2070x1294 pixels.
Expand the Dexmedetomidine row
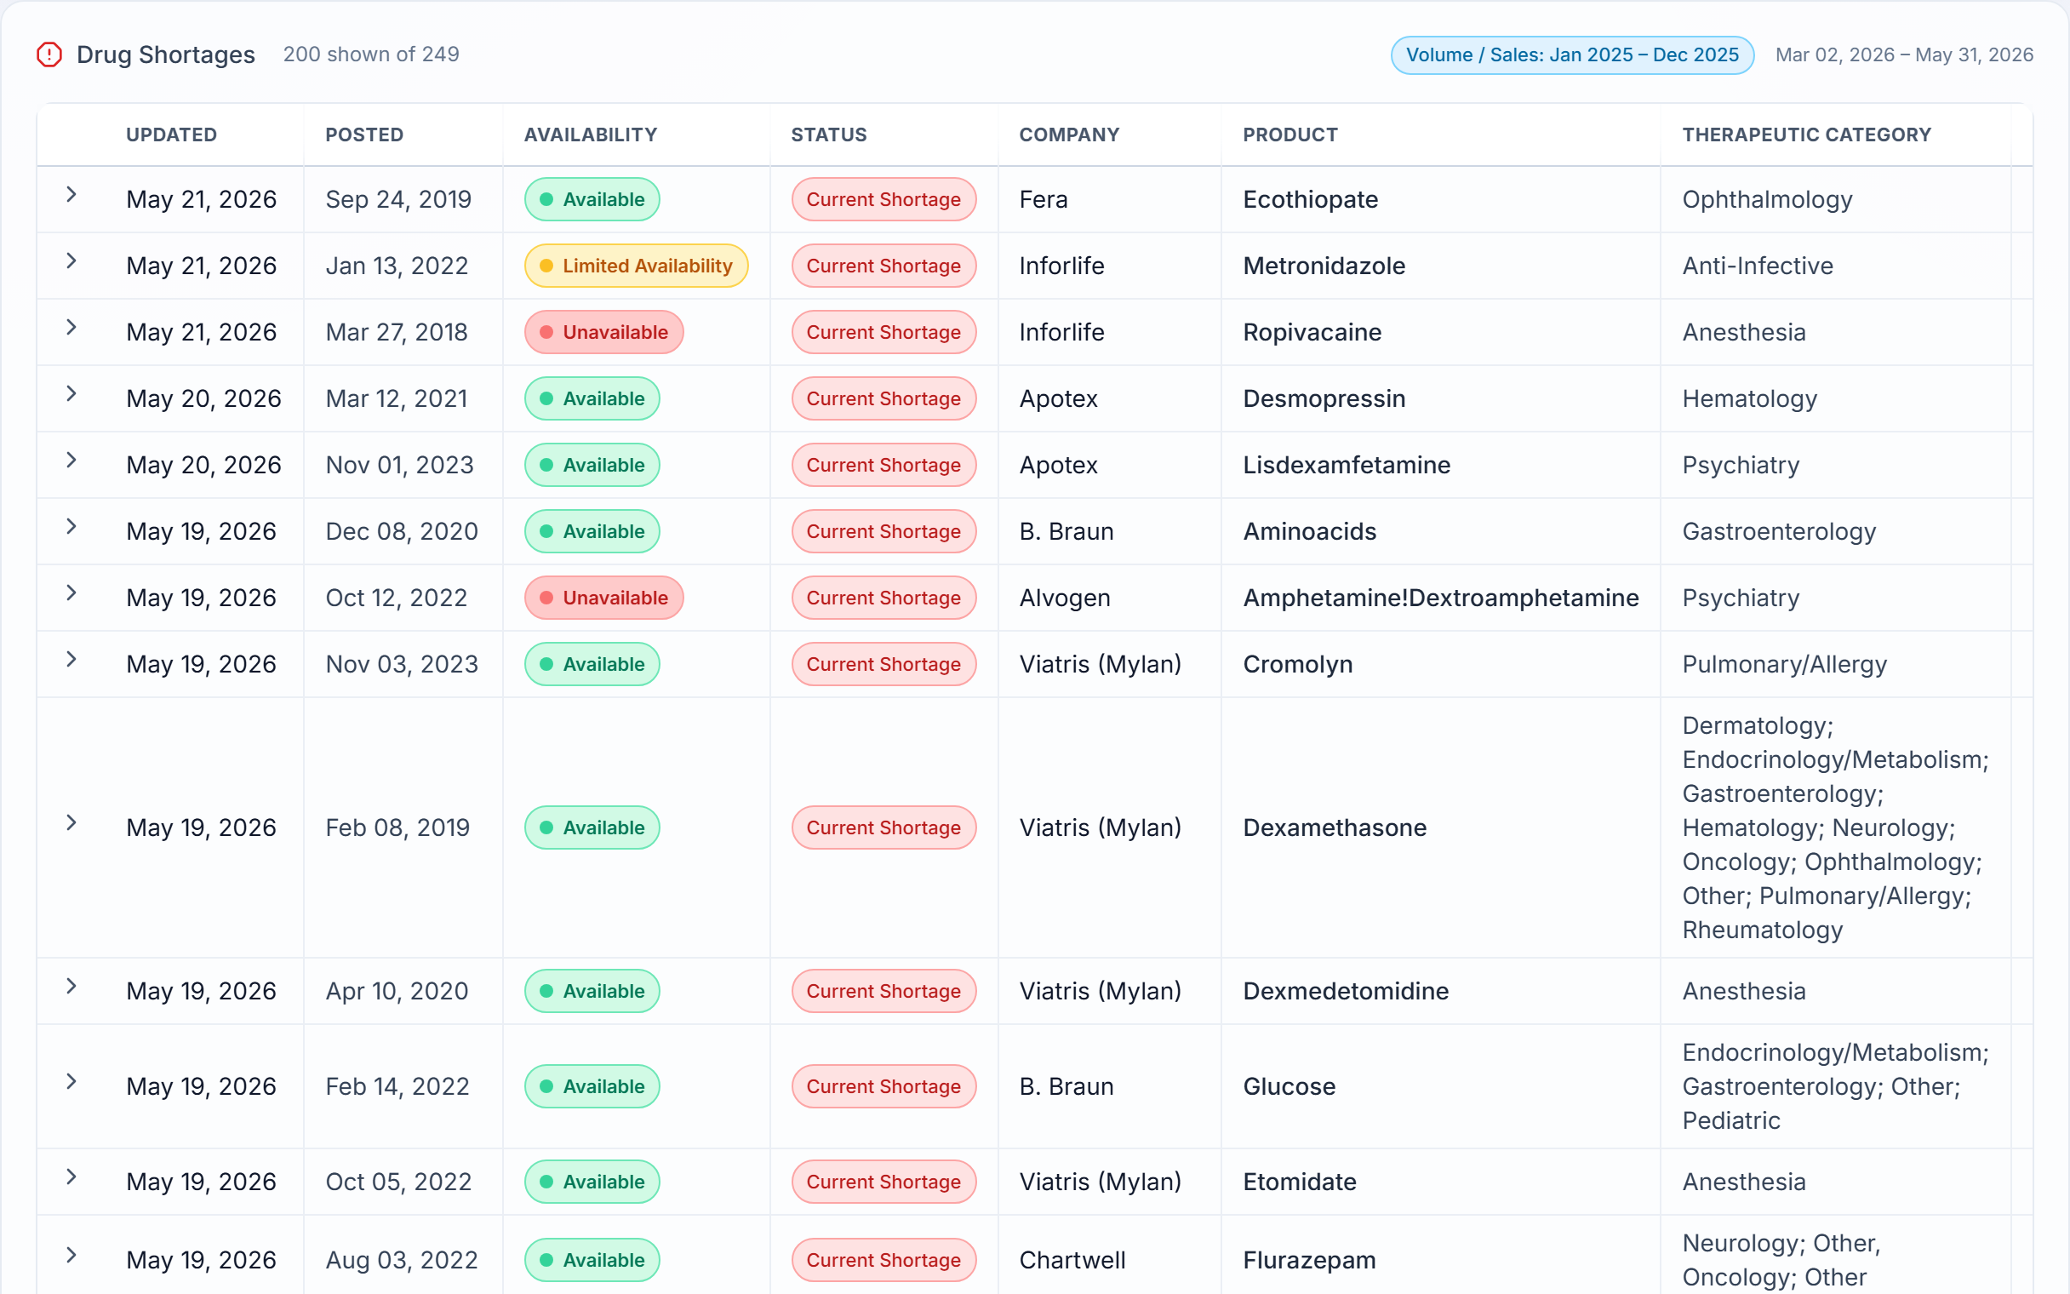point(71,987)
